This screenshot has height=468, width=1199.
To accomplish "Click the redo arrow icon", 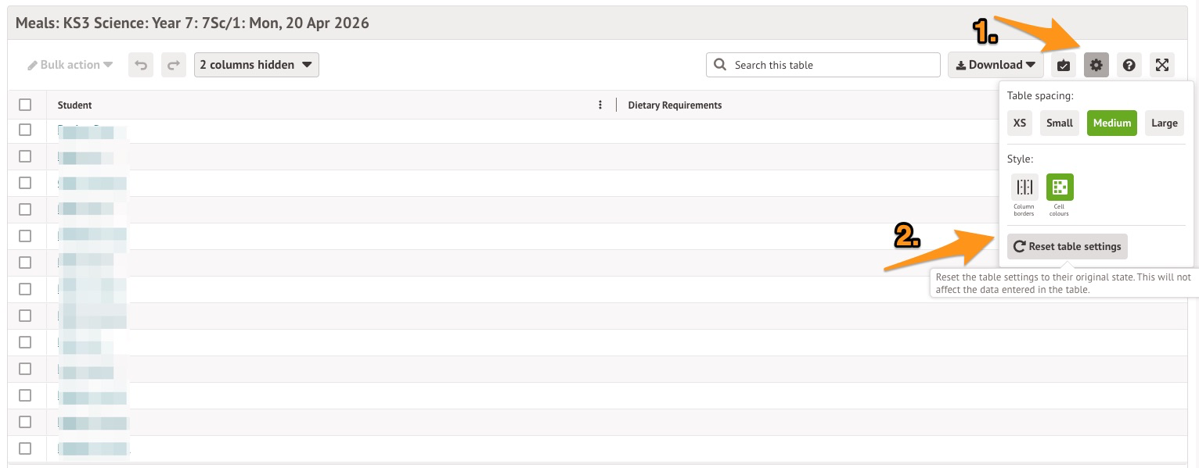I will coord(174,65).
